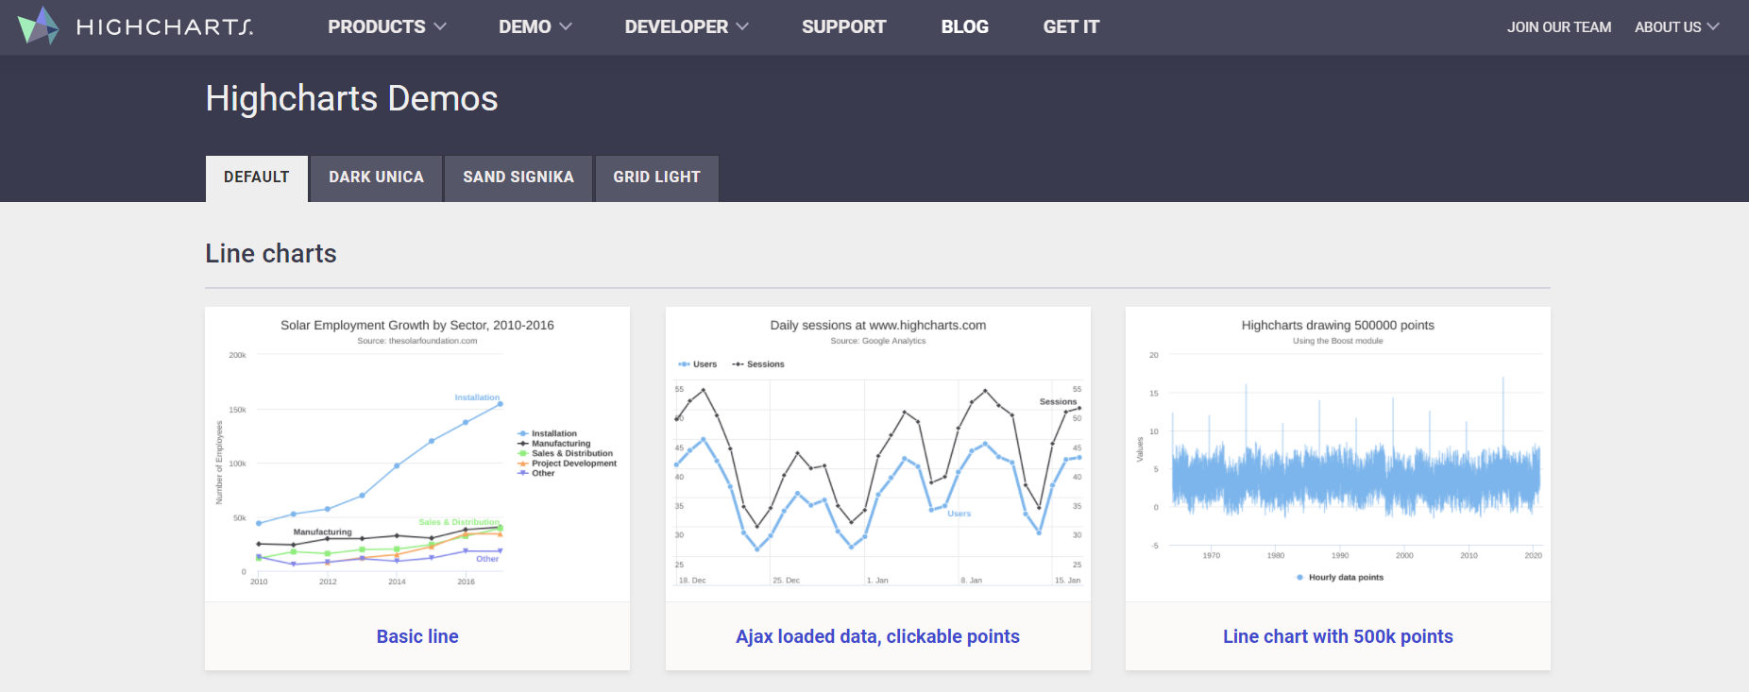Click the Solar Employment Growth chart thumbnail
This screenshot has height=692, width=1749.
pos(417,454)
